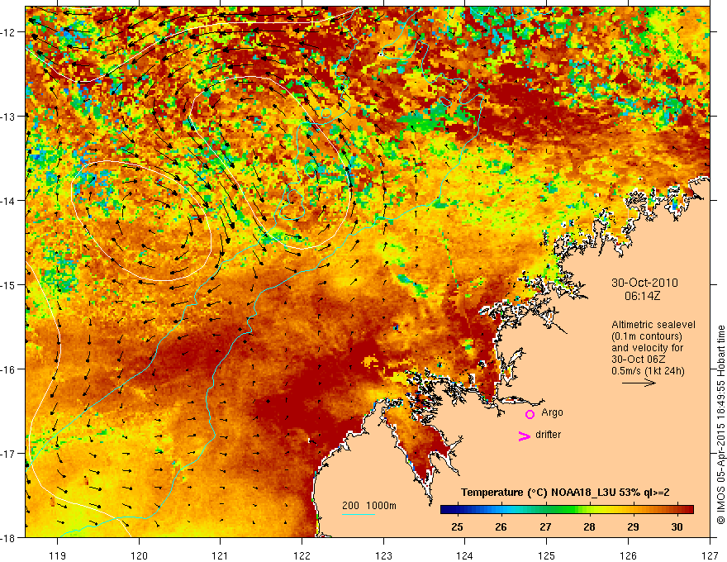The width and height of the screenshot is (727, 562).
Task: Click longitude axis label "124"
Action: tap(465, 555)
